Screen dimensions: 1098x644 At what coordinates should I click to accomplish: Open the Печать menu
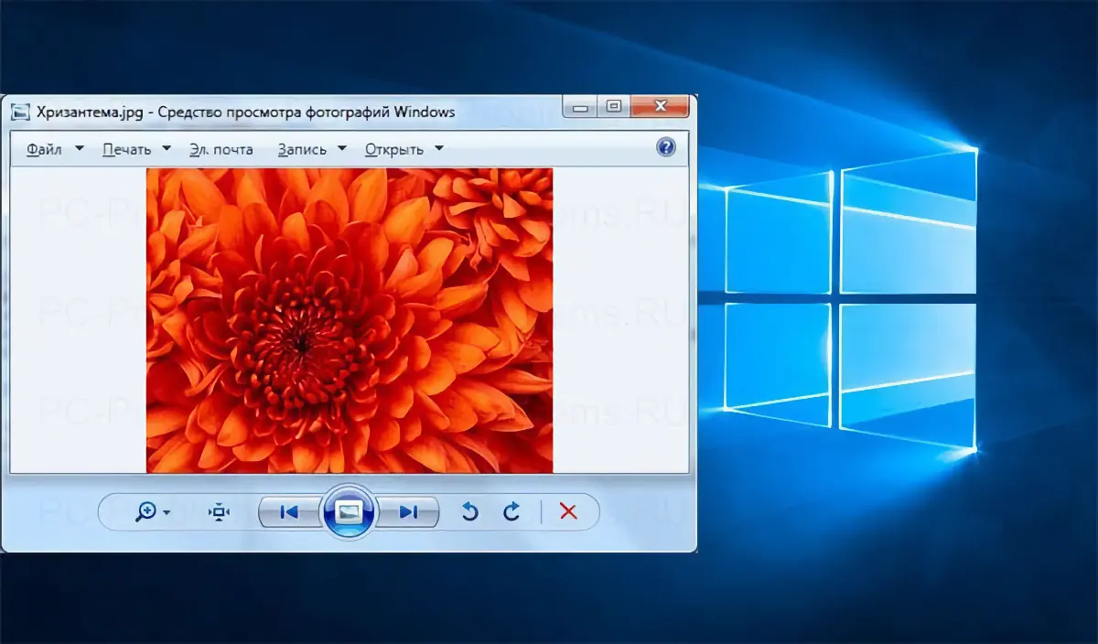(x=127, y=149)
